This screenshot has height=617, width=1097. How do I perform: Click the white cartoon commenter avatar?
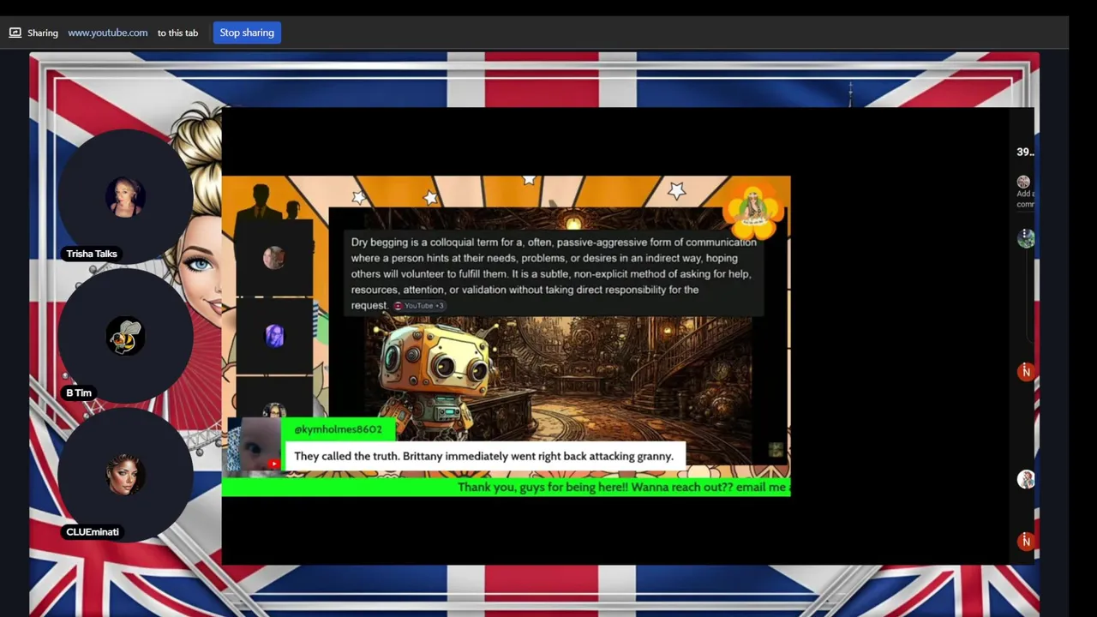pos(1026,479)
